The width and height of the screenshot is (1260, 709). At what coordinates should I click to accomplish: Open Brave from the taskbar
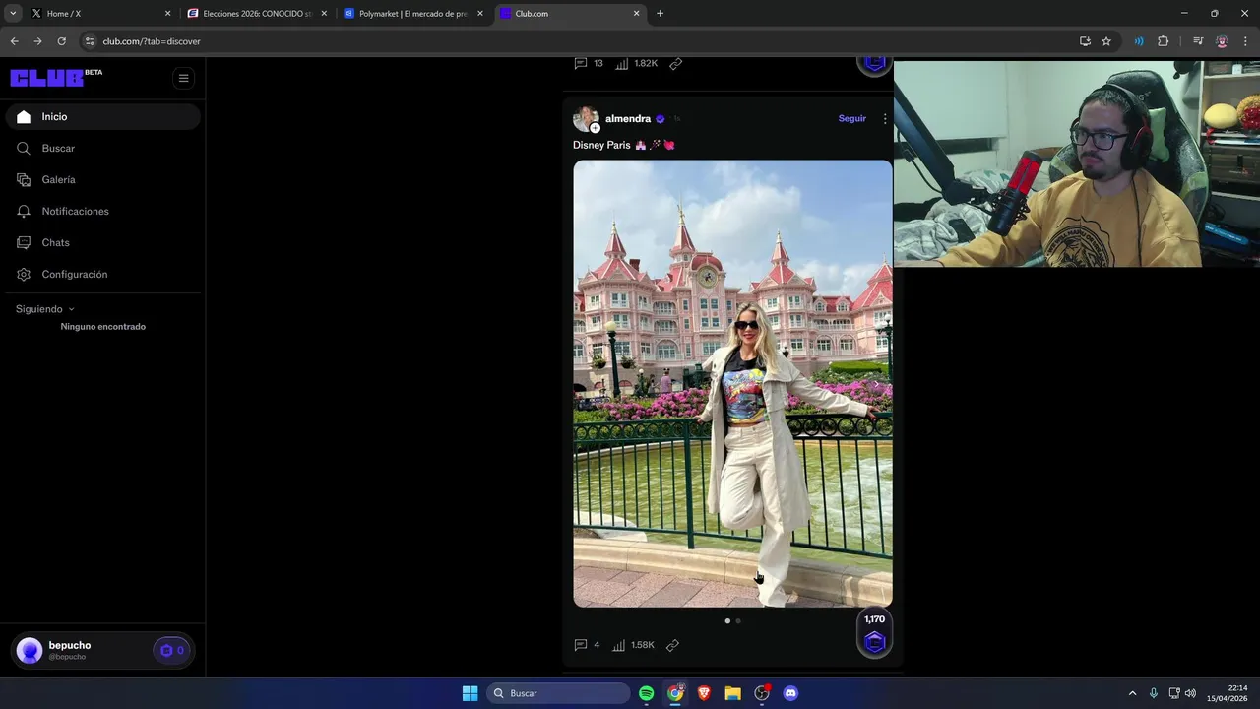coord(704,693)
